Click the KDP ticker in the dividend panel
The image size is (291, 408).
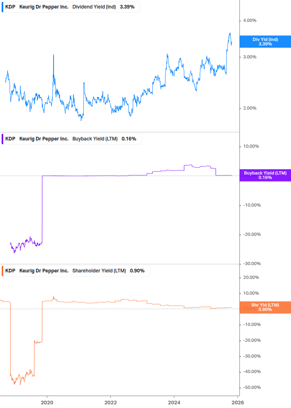pyautogui.click(x=10, y=7)
